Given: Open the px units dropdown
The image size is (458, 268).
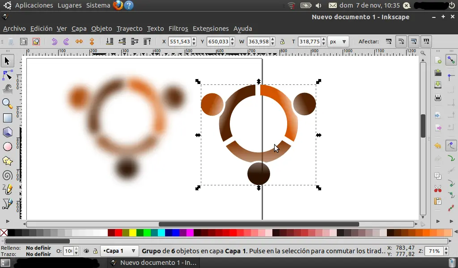Looking at the screenshot, I should 338,41.
